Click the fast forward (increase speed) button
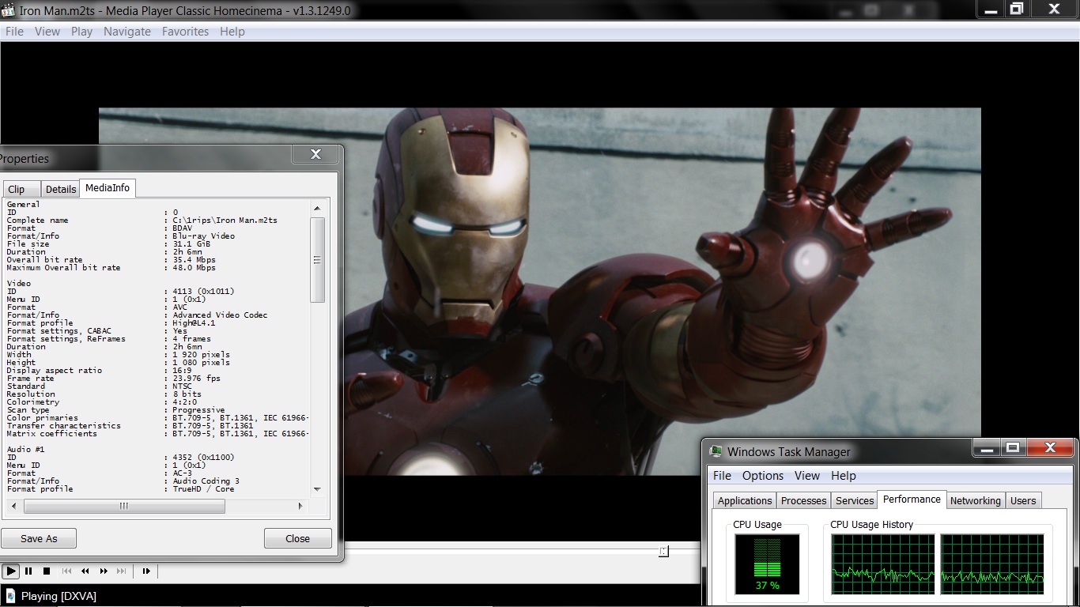The image size is (1080, 607). tap(104, 571)
